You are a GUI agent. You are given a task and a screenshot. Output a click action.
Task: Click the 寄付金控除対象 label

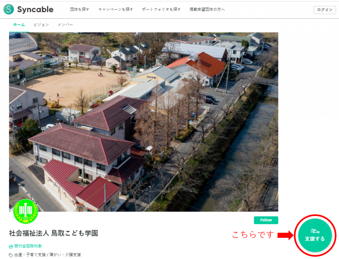tap(28, 246)
